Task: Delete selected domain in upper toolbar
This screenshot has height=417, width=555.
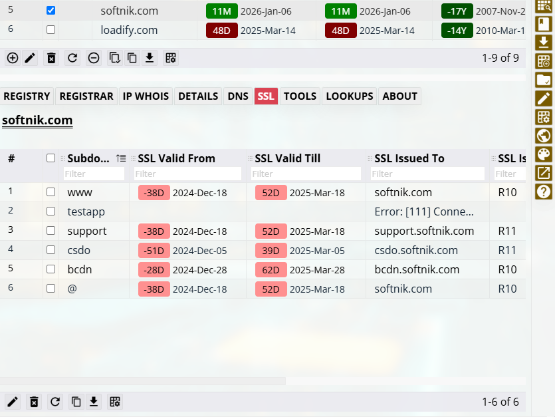Action: 51,58
